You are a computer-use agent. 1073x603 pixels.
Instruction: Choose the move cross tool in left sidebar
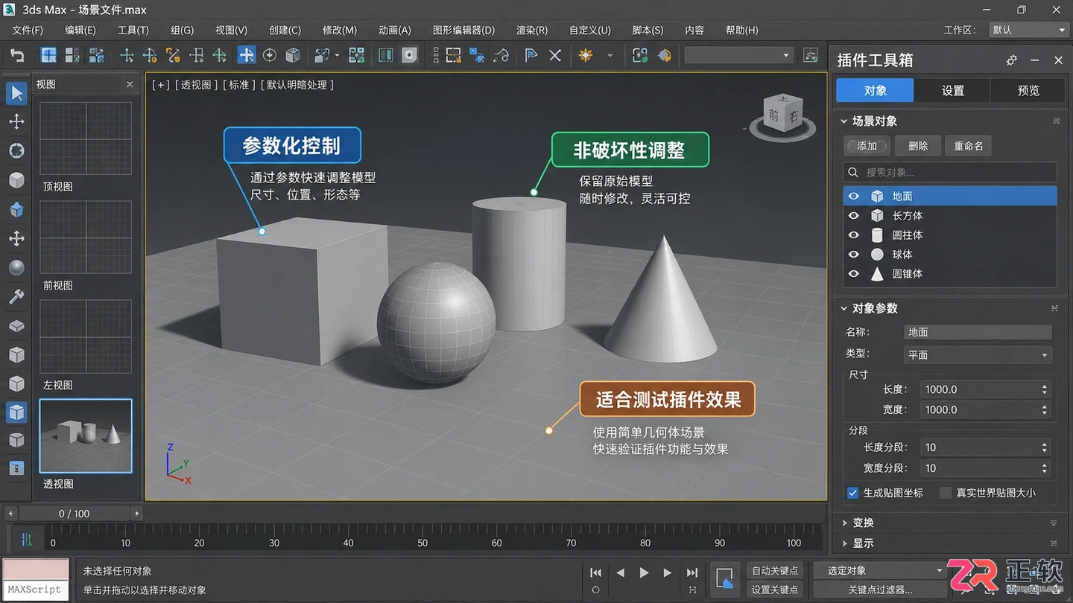pos(16,121)
